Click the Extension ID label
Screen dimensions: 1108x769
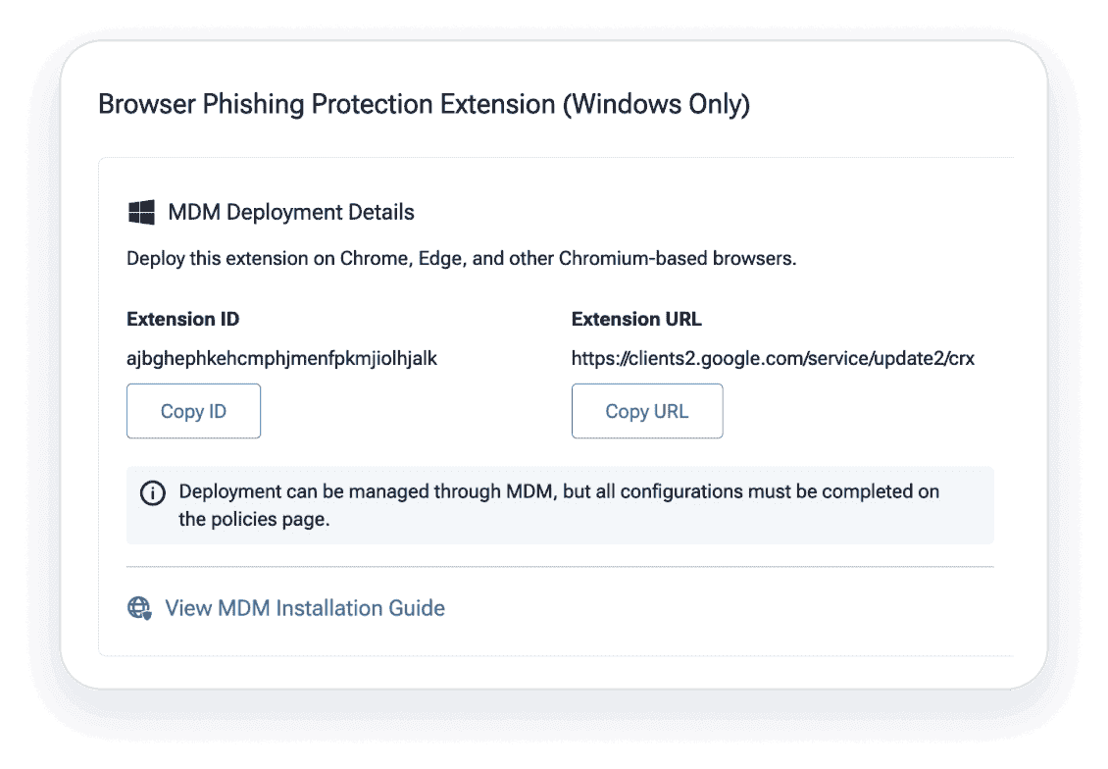183,319
